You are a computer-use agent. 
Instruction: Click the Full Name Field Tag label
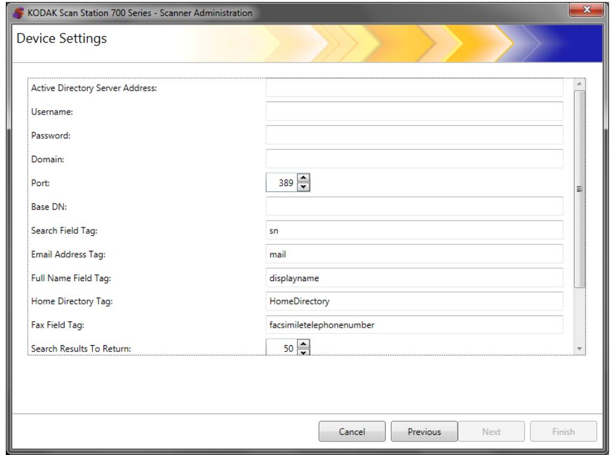(71, 279)
